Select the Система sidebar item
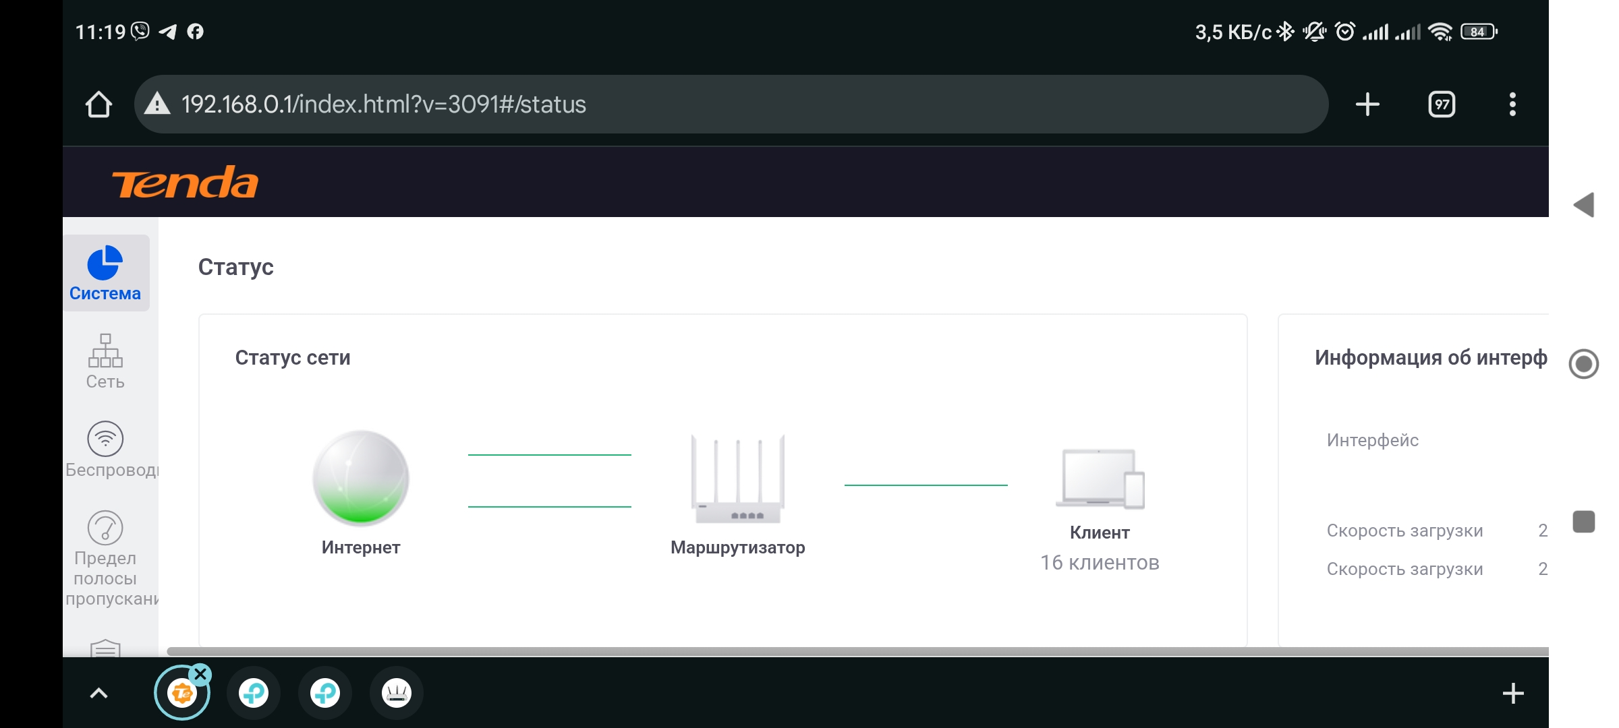 (106, 273)
